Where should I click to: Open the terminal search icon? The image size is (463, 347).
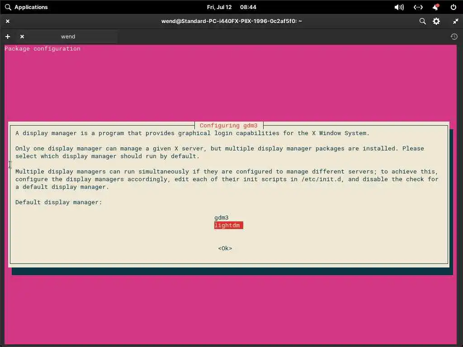(423, 21)
